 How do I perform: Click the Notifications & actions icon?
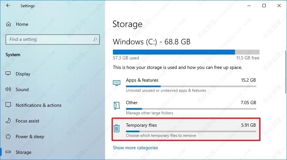coord(9,105)
